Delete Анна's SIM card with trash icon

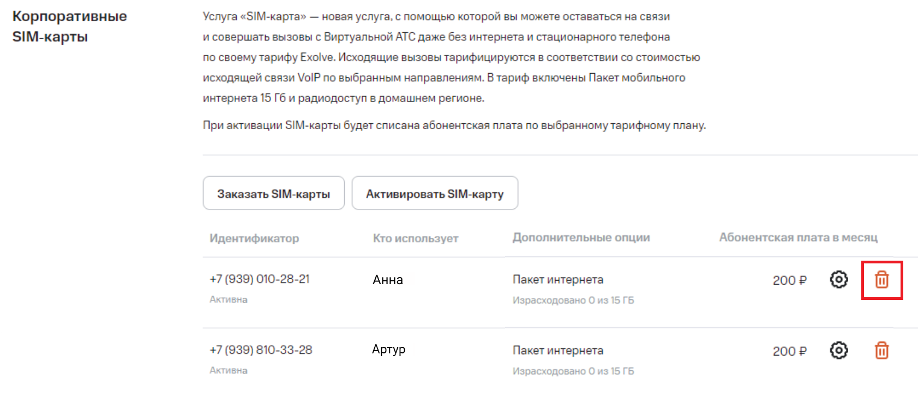coord(881,280)
